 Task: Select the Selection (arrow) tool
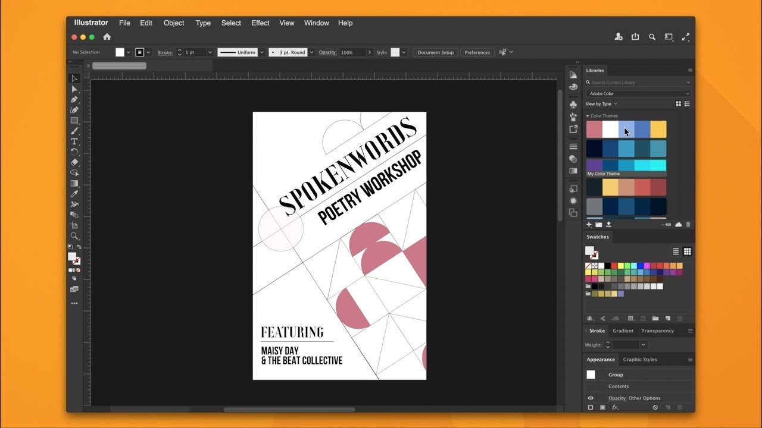[x=74, y=78]
